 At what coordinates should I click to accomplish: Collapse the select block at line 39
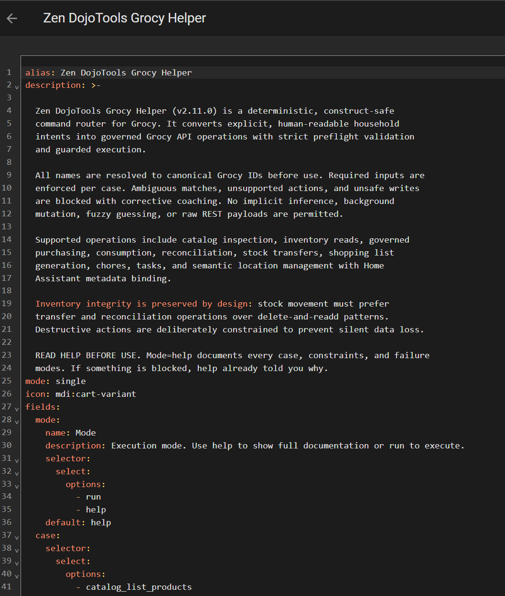17,563
